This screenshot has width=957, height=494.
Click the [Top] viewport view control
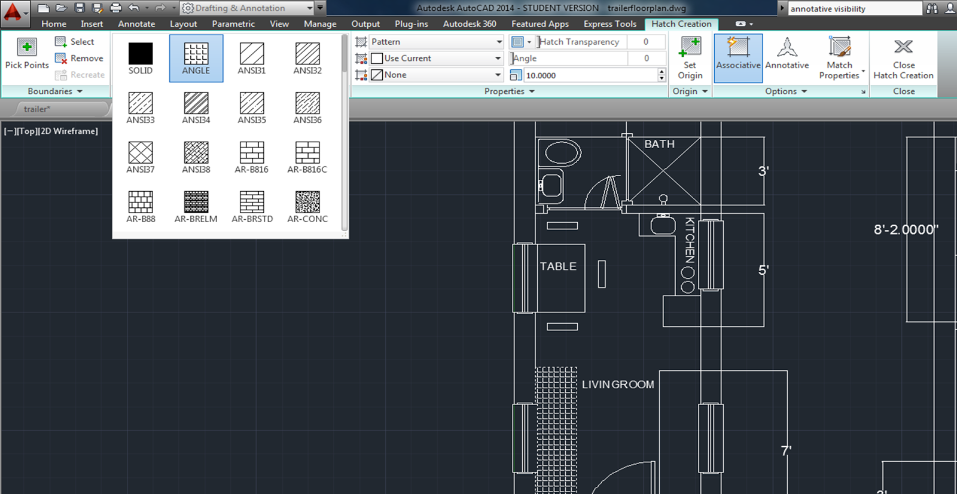(x=27, y=131)
